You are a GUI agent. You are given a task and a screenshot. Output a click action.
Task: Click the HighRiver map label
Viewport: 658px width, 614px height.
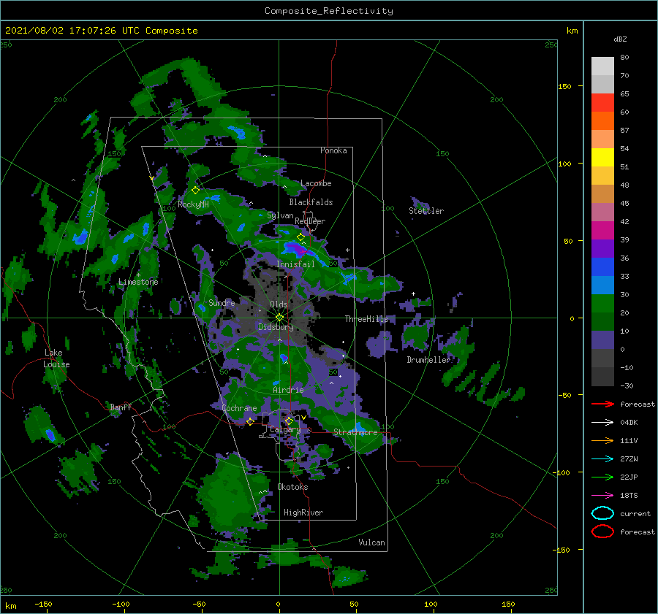(x=303, y=513)
